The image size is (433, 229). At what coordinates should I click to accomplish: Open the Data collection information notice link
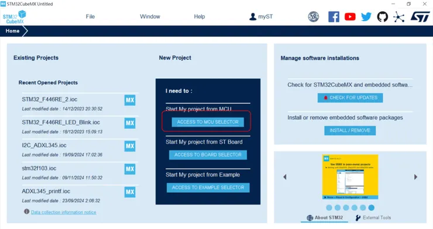(x=64, y=212)
